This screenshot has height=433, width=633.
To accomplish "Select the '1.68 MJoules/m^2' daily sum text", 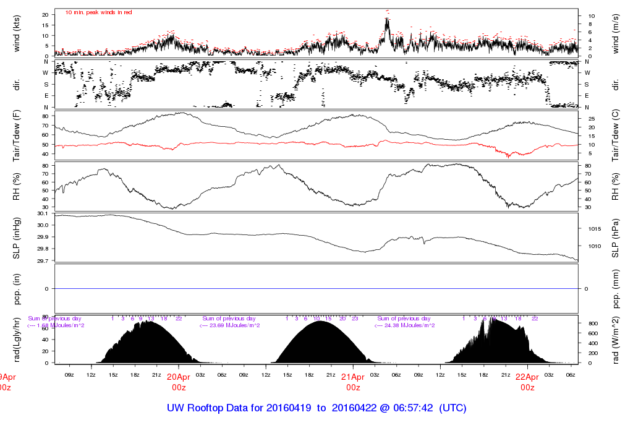I will [61, 325].
